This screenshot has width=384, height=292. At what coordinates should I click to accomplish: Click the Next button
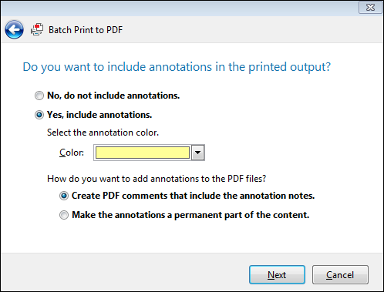(x=277, y=275)
